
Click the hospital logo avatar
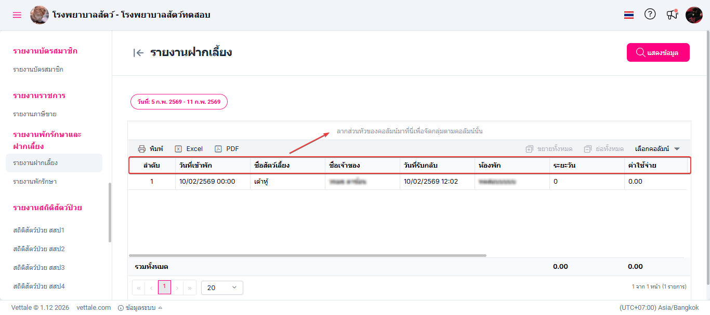coord(40,15)
